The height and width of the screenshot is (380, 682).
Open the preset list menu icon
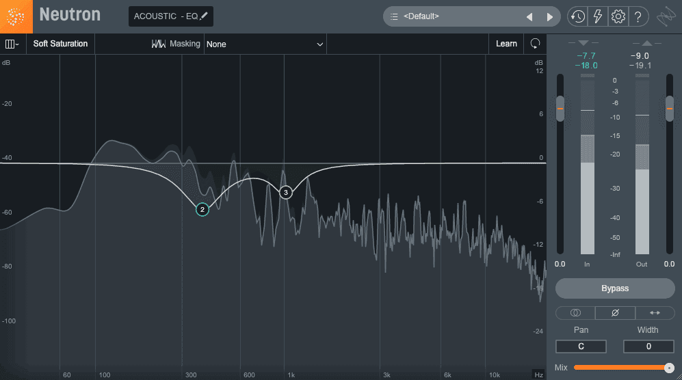coord(394,16)
